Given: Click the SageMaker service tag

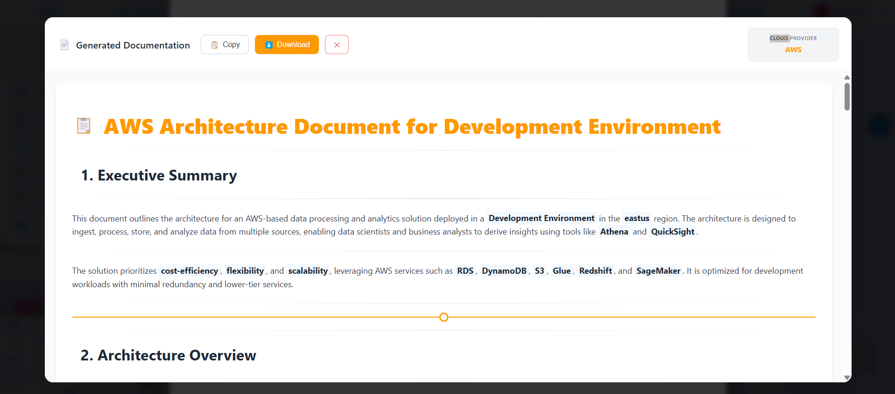Looking at the screenshot, I should click(658, 271).
